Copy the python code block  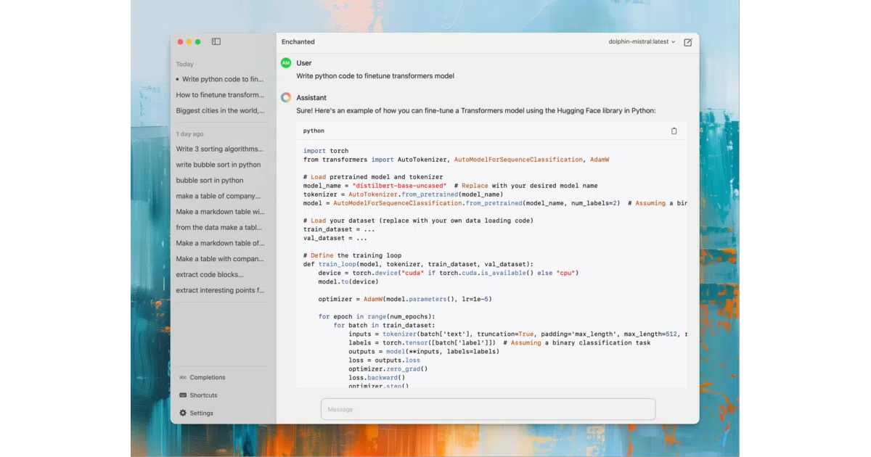click(674, 131)
